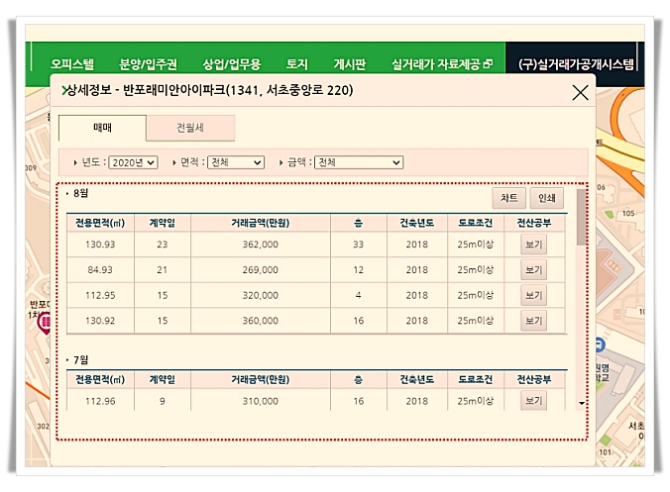Click the 거래금액(만원) header in the 8월 table
The height and width of the screenshot is (492, 670).
click(261, 223)
